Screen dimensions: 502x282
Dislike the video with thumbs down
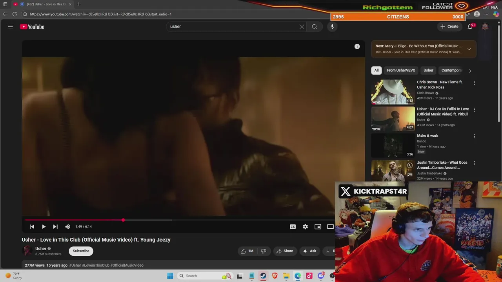pos(264,251)
